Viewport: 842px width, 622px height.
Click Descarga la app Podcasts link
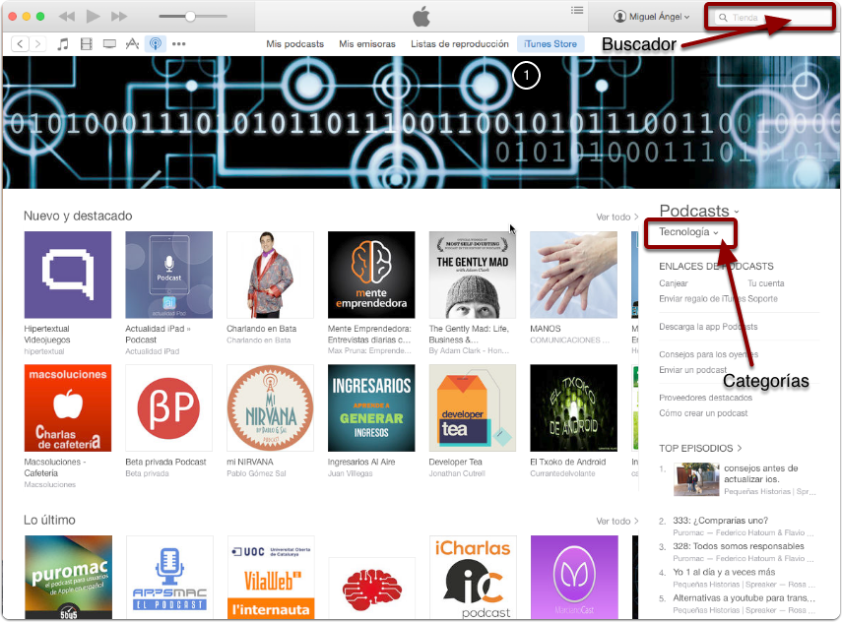tap(708, 327)
